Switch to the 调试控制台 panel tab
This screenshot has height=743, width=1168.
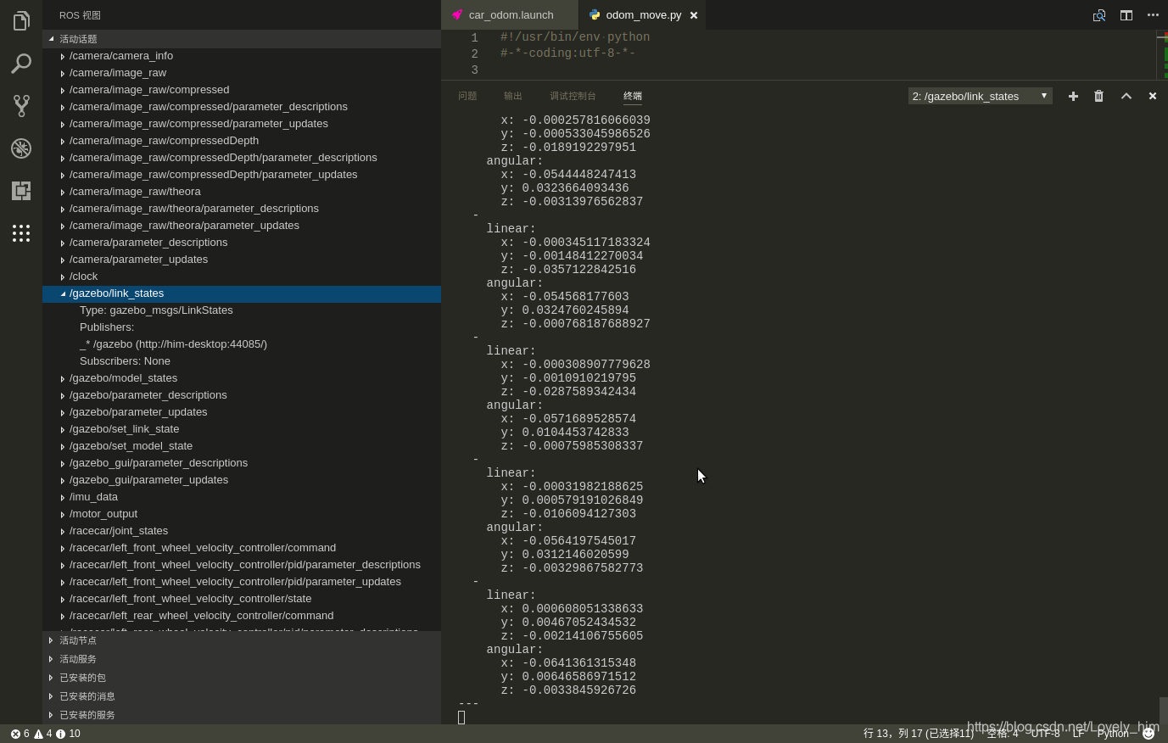(x=573, y=96)
